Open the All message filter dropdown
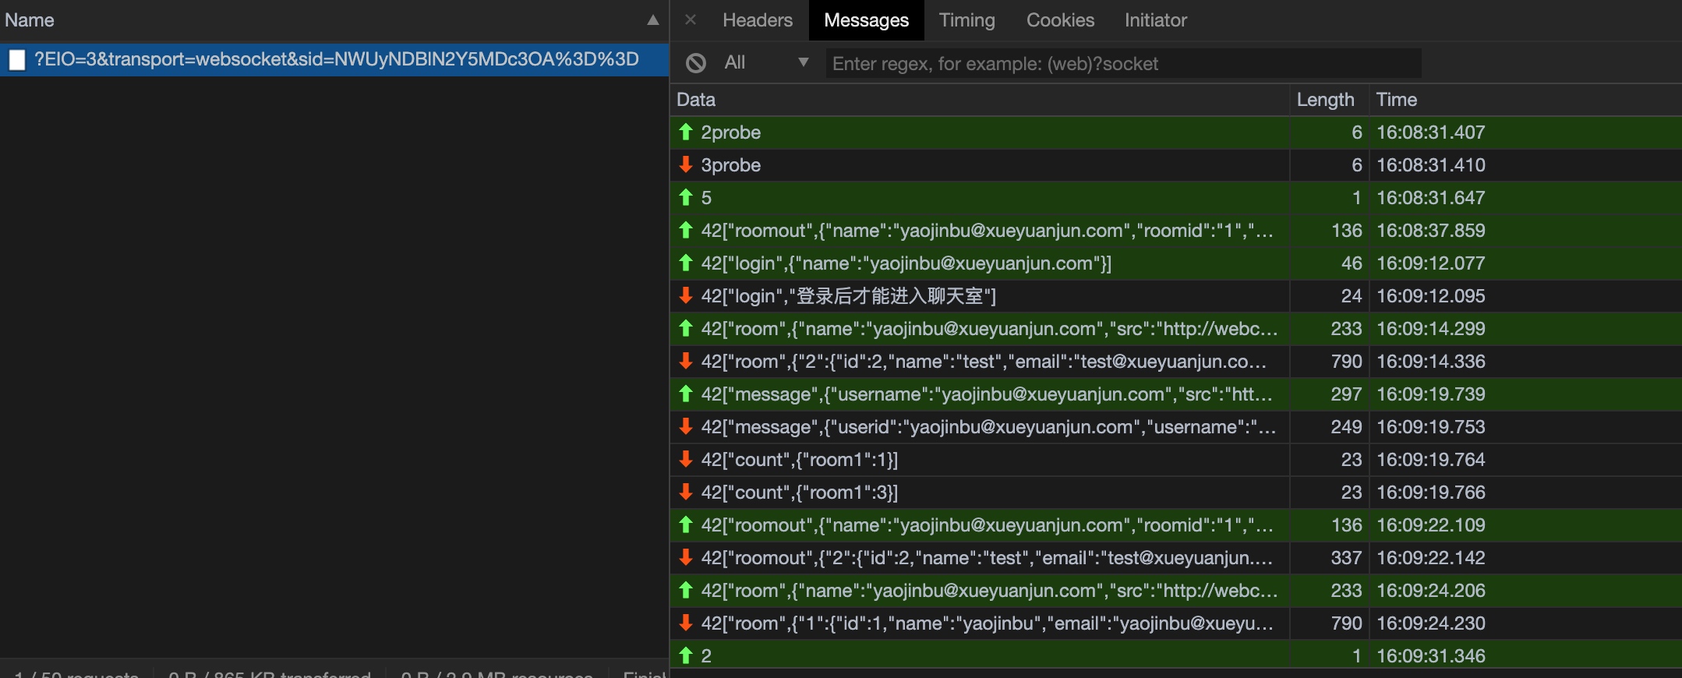This screenshot has height=678, width=1682. [x=767, y=62]
